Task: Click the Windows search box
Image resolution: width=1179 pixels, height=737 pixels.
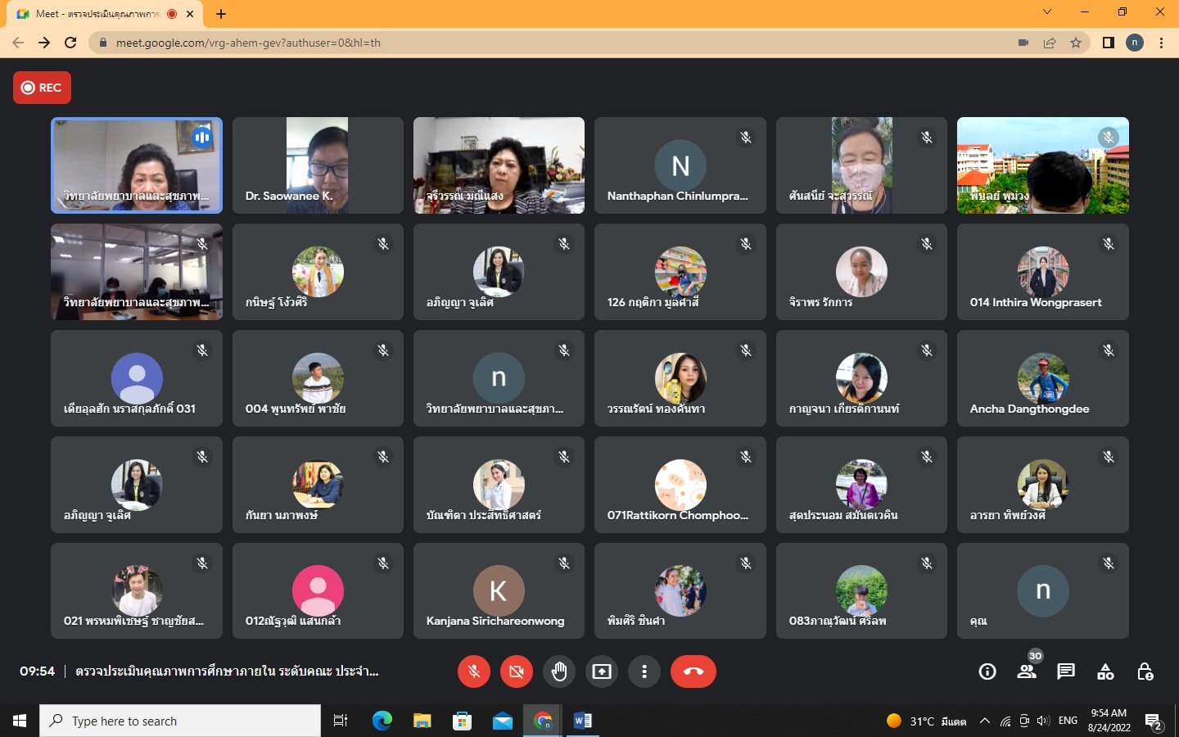Action: coord(180,721)
